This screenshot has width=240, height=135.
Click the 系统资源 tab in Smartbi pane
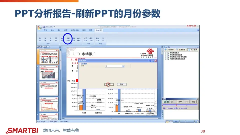[x=169, y=49]
